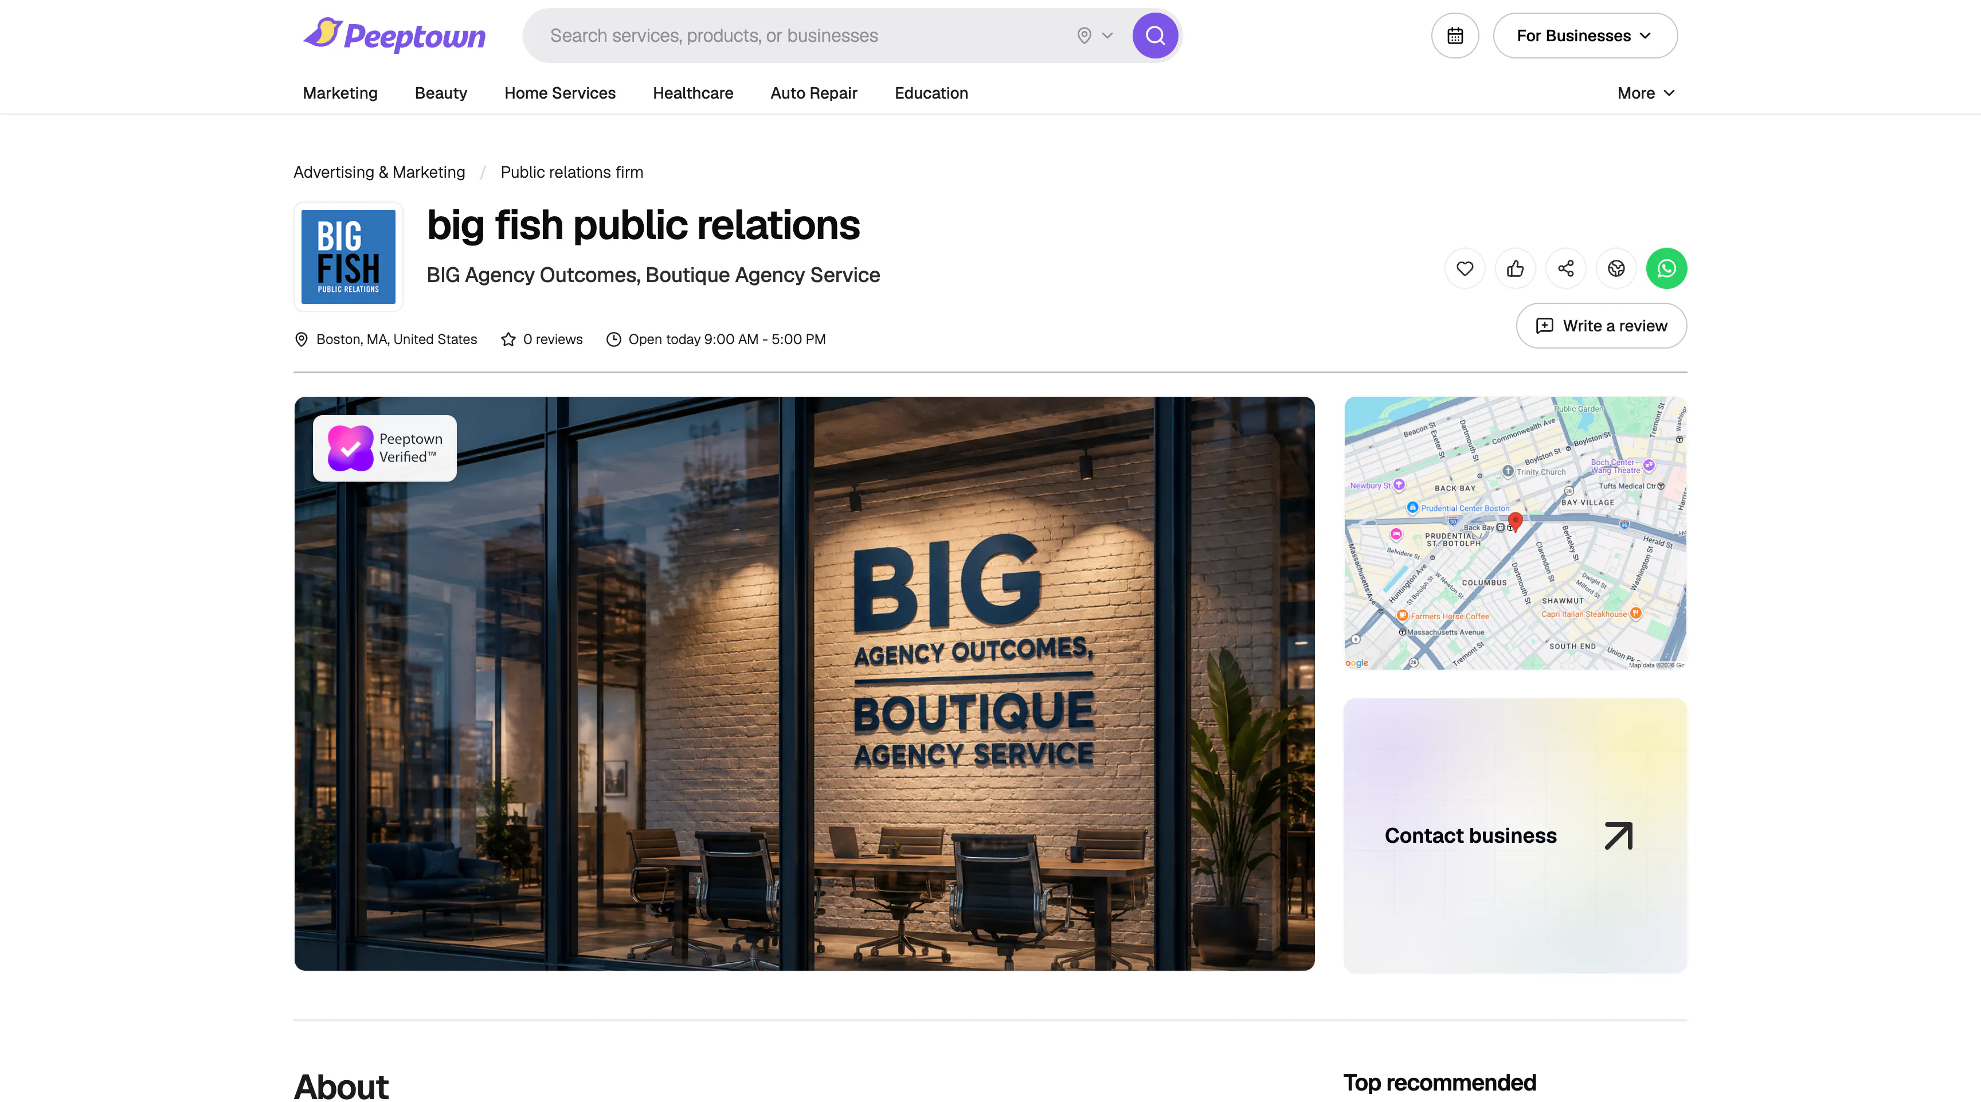Click Write a review button
The width and height of the screenshot is (1981, 1102).
[x=1601, y=325]
